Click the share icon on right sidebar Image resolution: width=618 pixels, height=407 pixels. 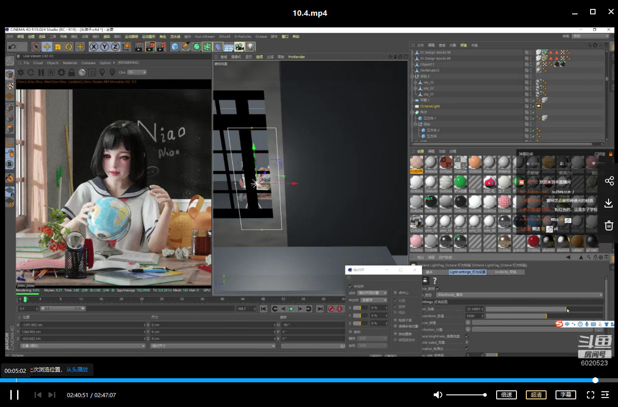tap(609, 181)
